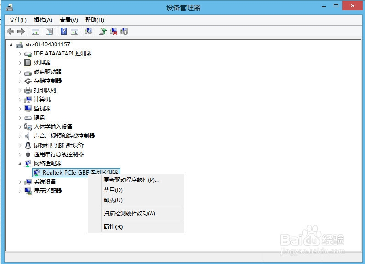Select the xtc-01404301157 computer name
365x264 pixels.
pyautogui.click(x=48, y=44)
